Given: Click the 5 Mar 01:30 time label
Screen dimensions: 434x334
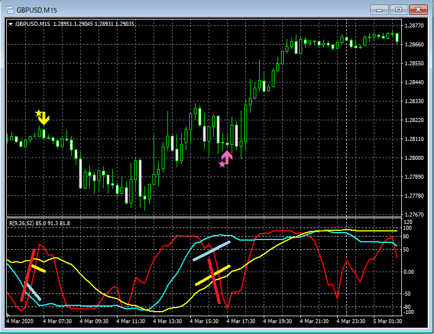Looking at the screenshot, I should click(x=388, y=321).
